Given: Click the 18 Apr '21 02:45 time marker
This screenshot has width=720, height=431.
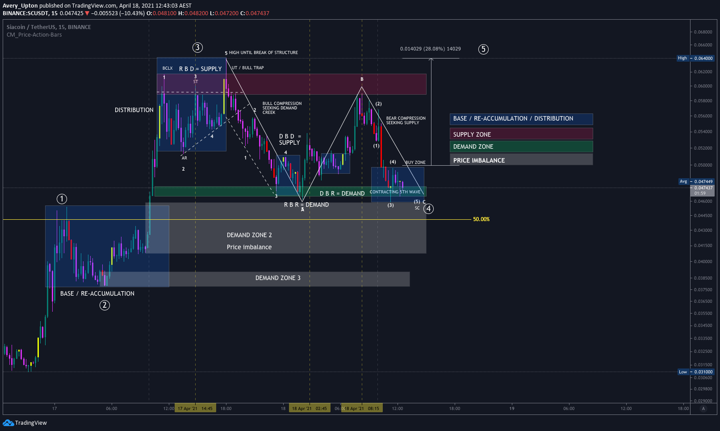Looking at the screenshot, I should click(x=310, y=408).
